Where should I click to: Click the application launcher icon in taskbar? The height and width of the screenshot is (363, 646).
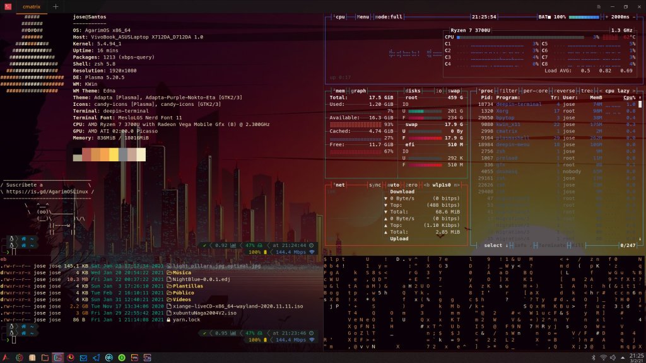coord(6,357)
